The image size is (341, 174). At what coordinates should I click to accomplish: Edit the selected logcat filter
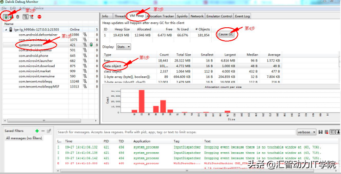[x=49, y=131]
